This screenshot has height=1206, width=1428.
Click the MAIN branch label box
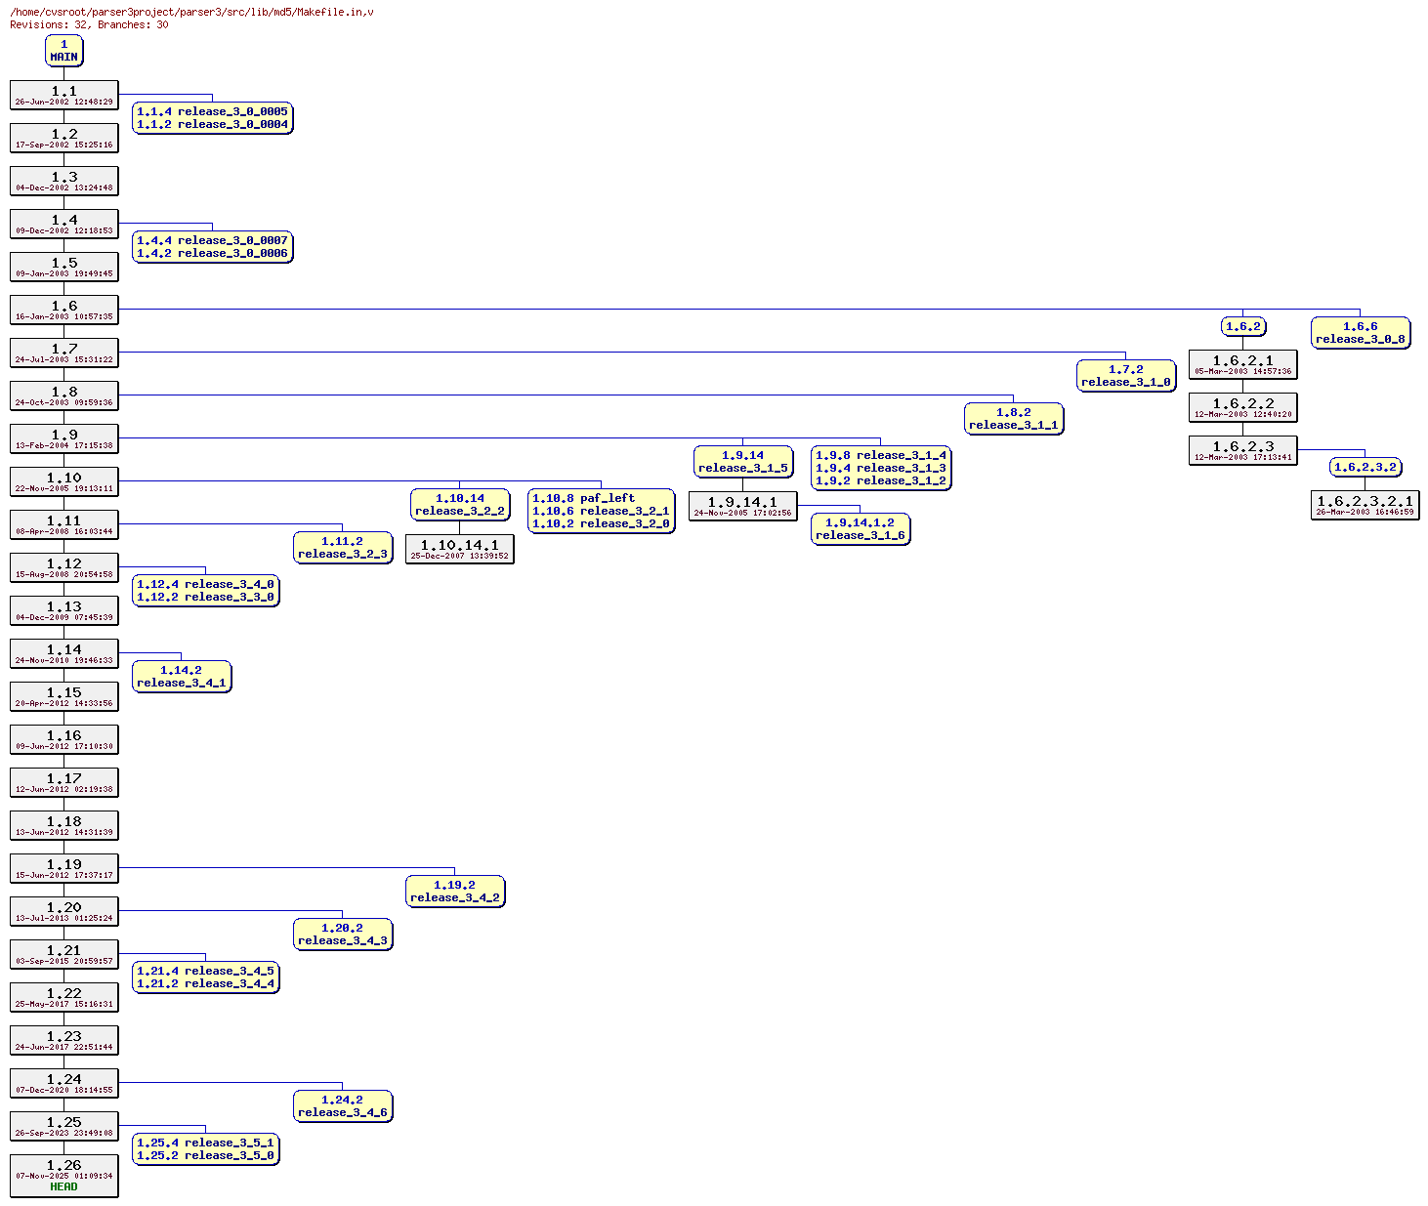click(63, 51)
